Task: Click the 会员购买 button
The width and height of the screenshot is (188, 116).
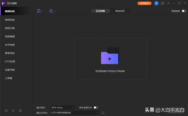Action: pos(145,3)
